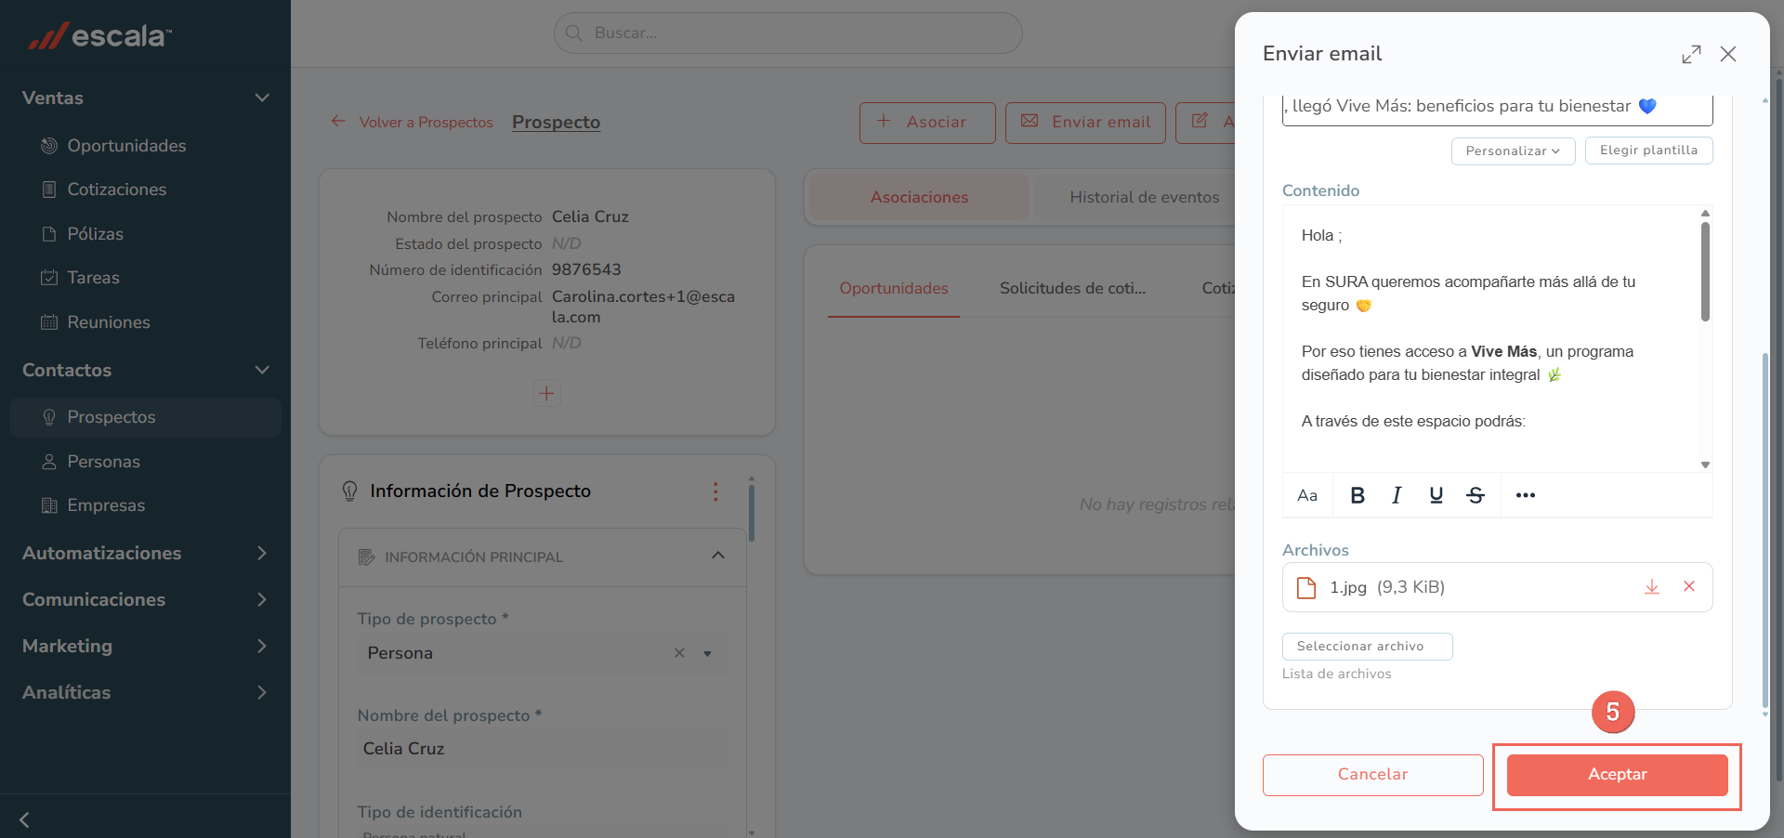
Task: Remove the 1.jpg attachment
Action: tap(1689, 586)
